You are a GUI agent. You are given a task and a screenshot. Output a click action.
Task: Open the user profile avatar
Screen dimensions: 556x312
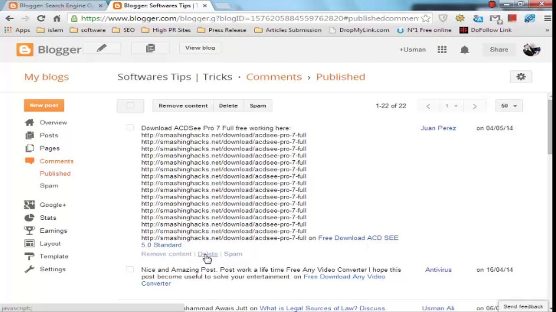(x=531, y=49)
